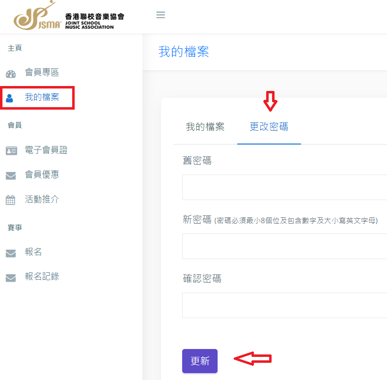Click the dashboard gauge icon beside 會員專區
Image resolution: width=387 pixels, height=380 pixels.
point(11,74)
